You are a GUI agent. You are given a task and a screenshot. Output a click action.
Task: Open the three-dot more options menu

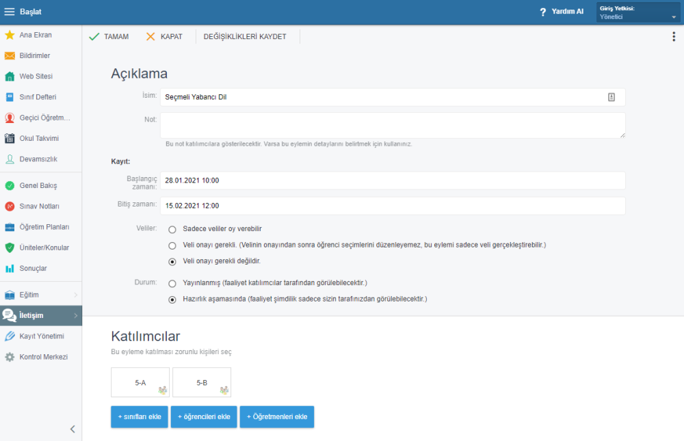point(674,37)
